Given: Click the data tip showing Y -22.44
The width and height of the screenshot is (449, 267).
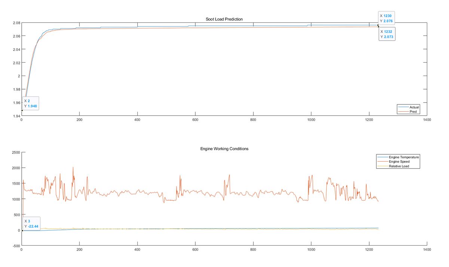Looking at the screenshot, I should 31,224.
